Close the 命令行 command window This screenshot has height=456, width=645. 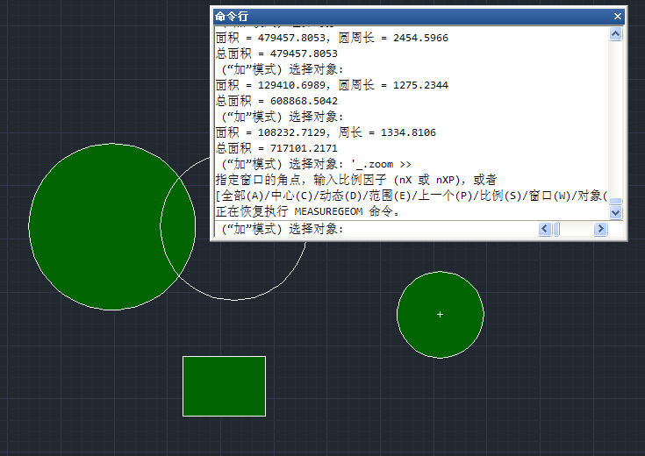point(618,16)
